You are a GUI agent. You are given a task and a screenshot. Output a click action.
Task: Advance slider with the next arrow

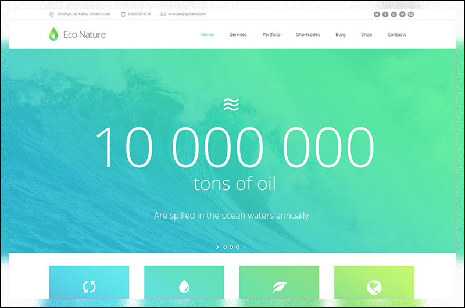(x=217, y=247)
